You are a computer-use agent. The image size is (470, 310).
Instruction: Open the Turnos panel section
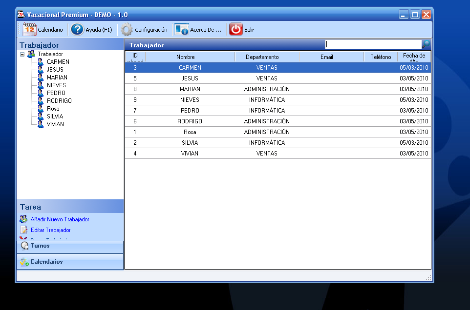click(x=70, y=247)
